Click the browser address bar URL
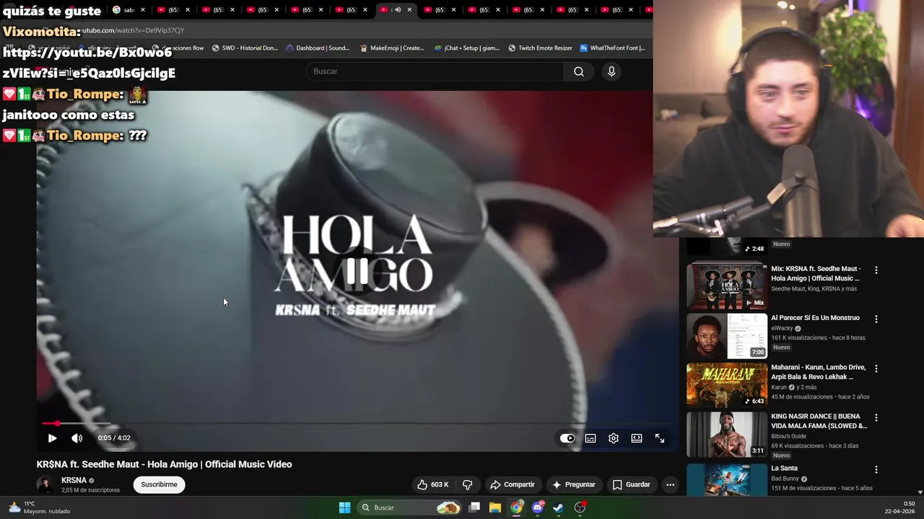Image resolution: width=924 pixels, height=519 pixels. (130, 30)
